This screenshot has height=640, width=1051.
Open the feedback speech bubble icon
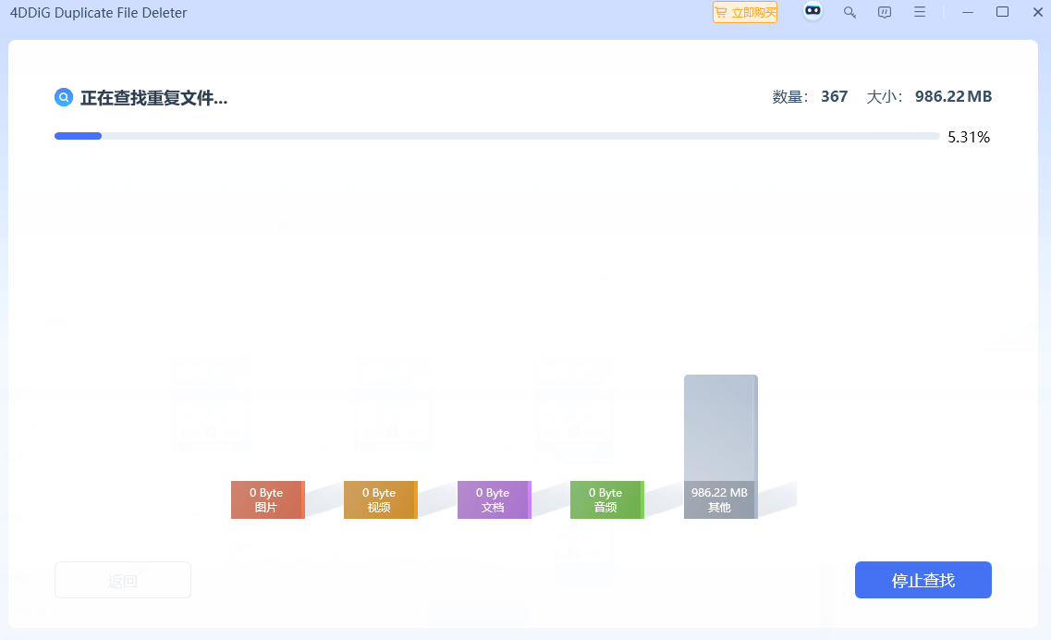click(x=885, y=12)
